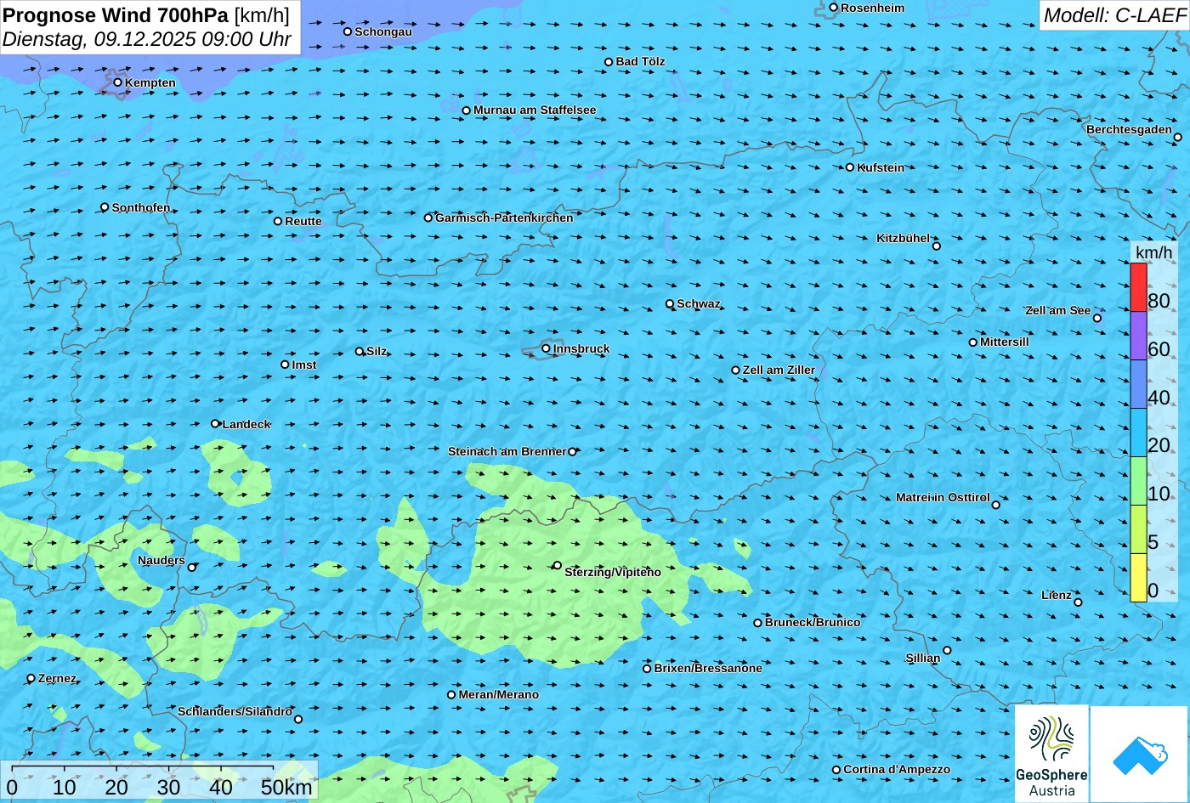Click the purple 60 km/h legend swatch
1190x803 pixels.
click(x=1138, y=336)
